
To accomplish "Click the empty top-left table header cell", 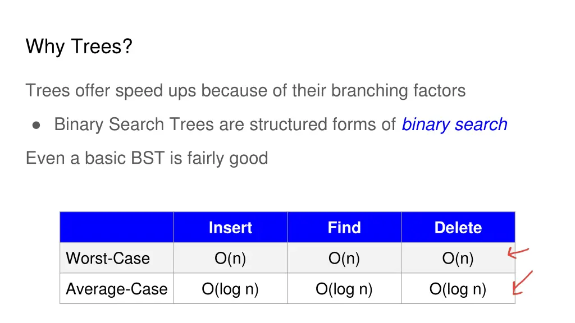I will [117, 228].
